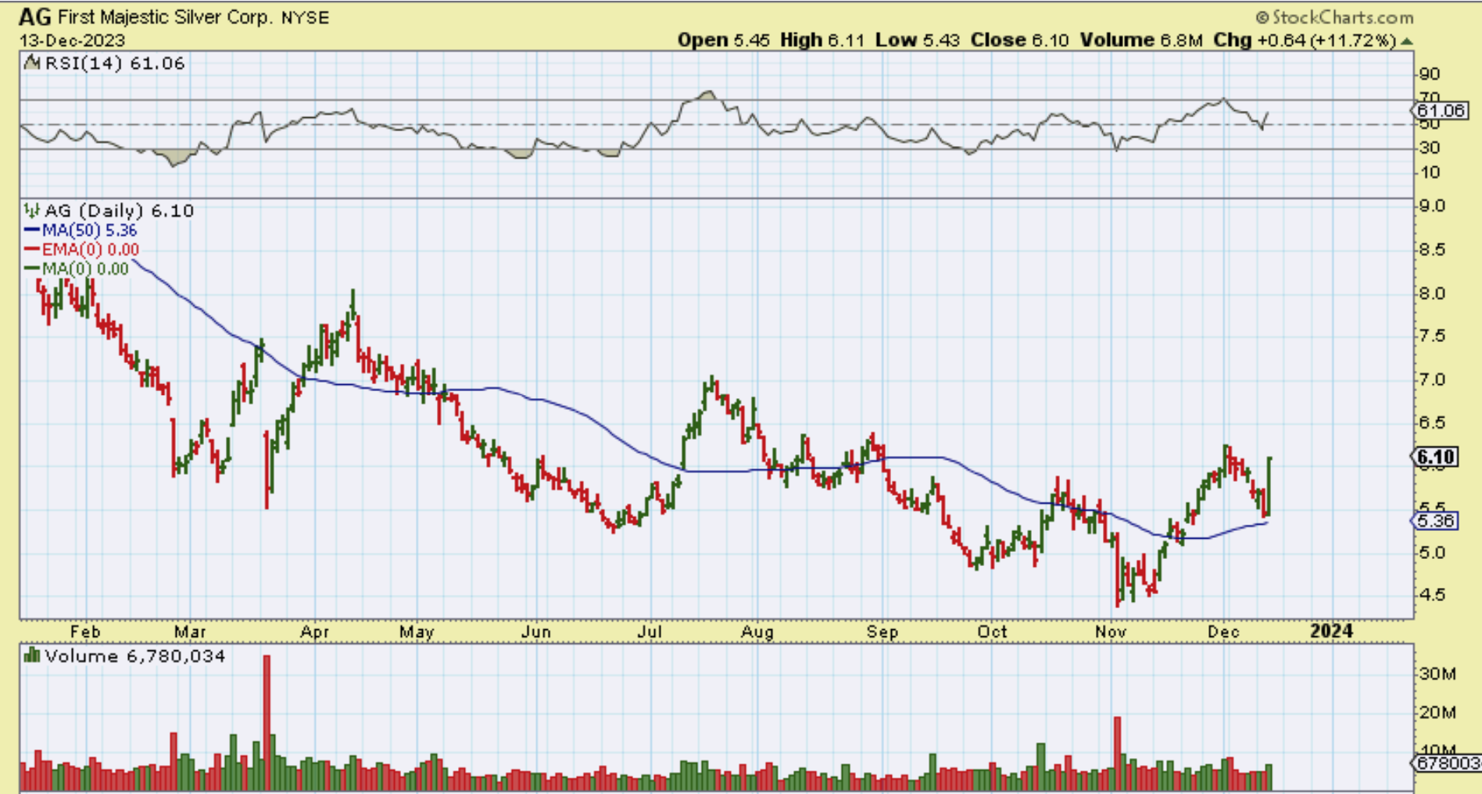Click the Dec label on the date axis

point(1223,632)
